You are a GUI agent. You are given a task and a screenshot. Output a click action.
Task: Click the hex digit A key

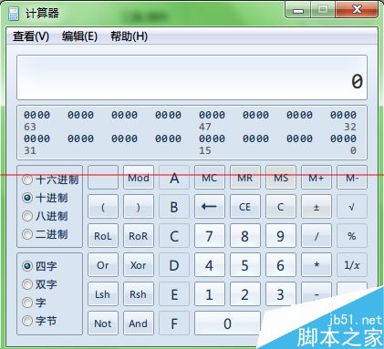click(174, 178)
